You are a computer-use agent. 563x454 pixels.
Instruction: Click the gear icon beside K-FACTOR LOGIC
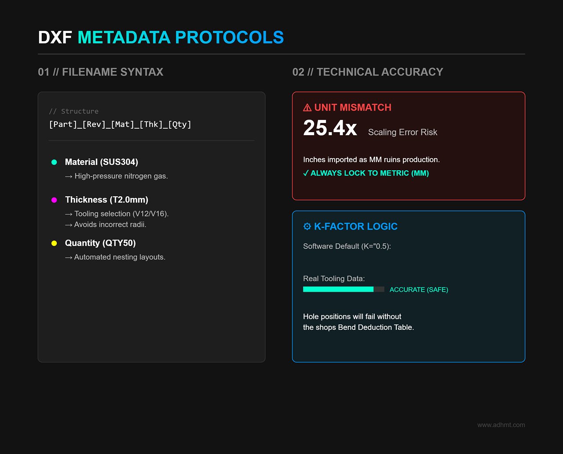[307, 227]
